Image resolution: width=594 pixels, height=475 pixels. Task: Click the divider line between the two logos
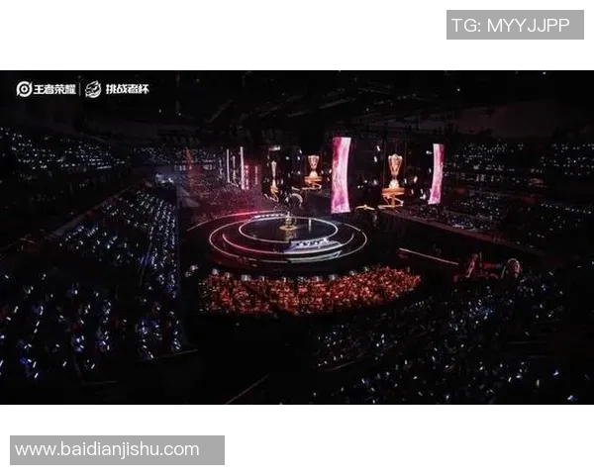(x=80, y=90)
